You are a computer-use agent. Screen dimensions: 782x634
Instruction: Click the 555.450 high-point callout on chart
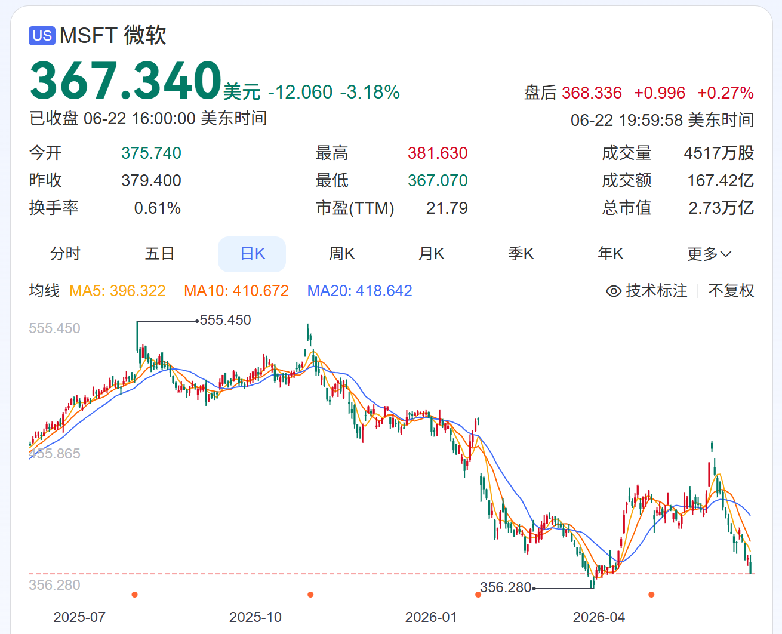tap(226, 320)
